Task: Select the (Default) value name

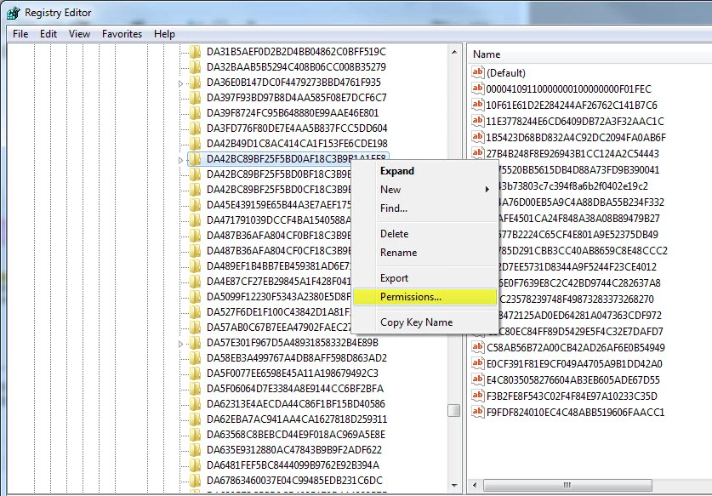Action: pyautogui.click(x=506, y=72)
